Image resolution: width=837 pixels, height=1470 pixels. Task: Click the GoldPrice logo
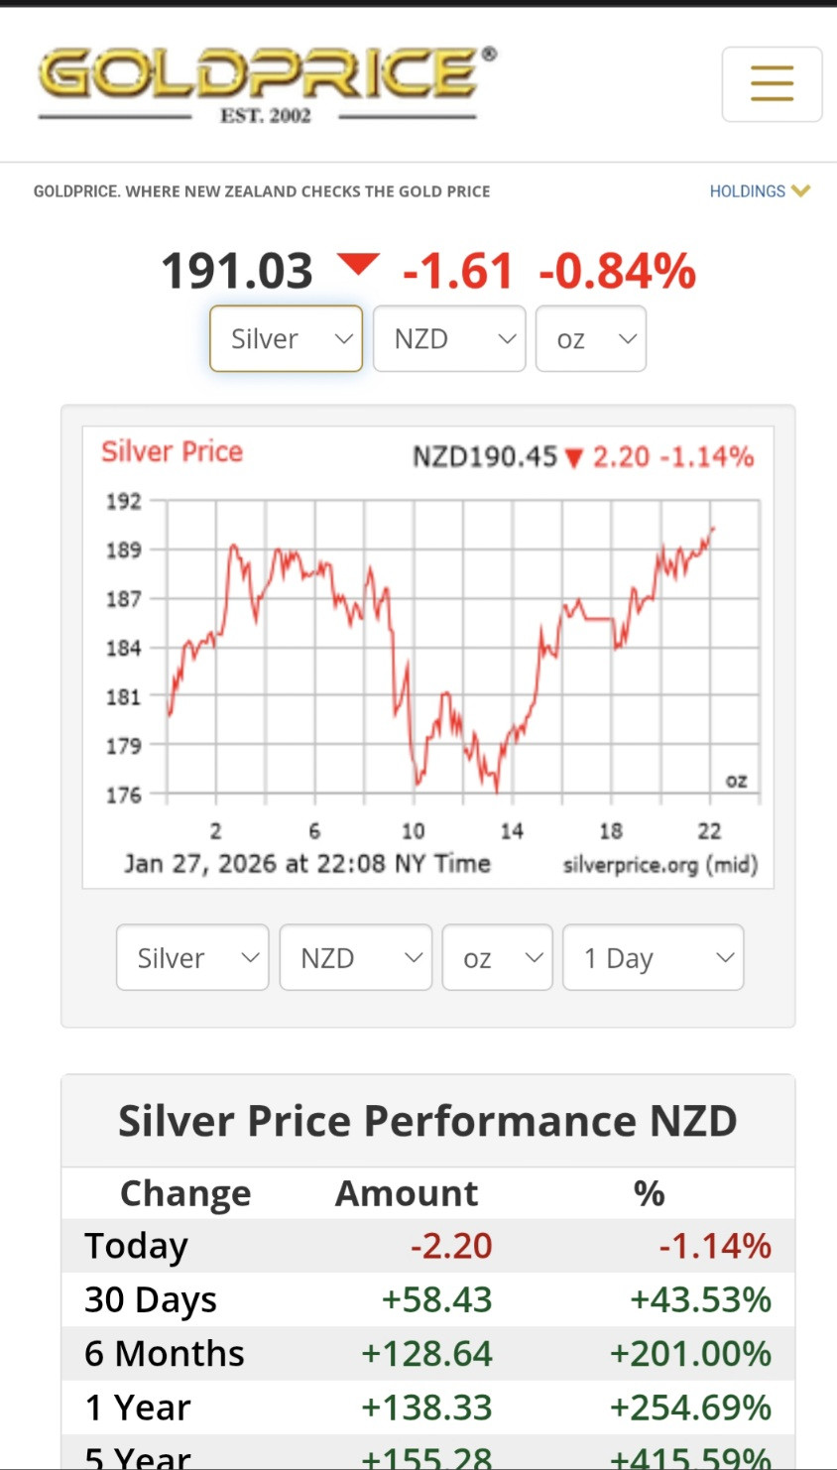[267, 85]
